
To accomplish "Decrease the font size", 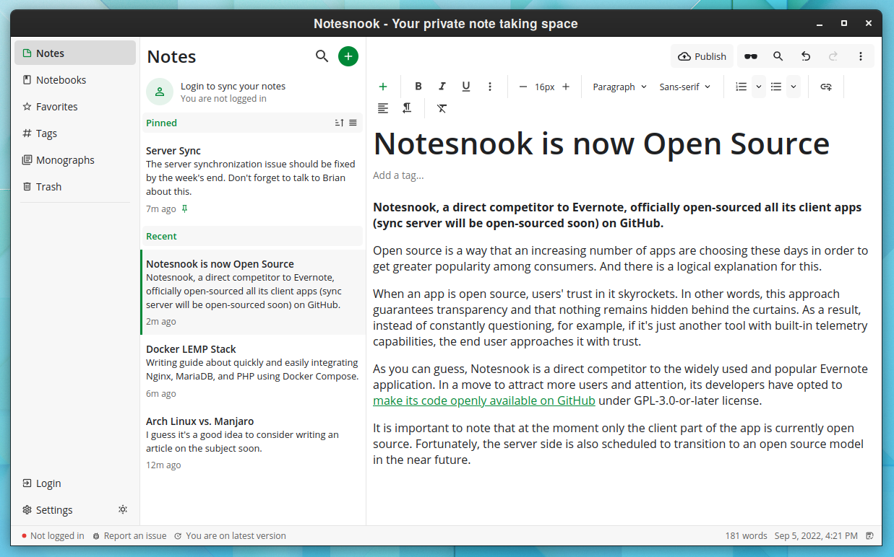I will [x=523, y=87].
